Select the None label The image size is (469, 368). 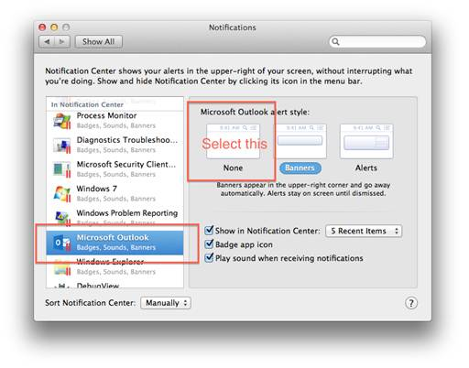click(x=233, y=168)
